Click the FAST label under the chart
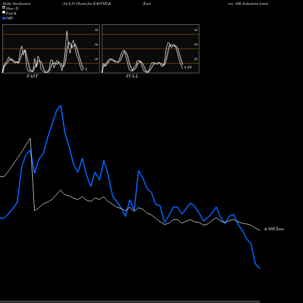The width and height of the screenshot is (303, 303). tap(32, 76)
